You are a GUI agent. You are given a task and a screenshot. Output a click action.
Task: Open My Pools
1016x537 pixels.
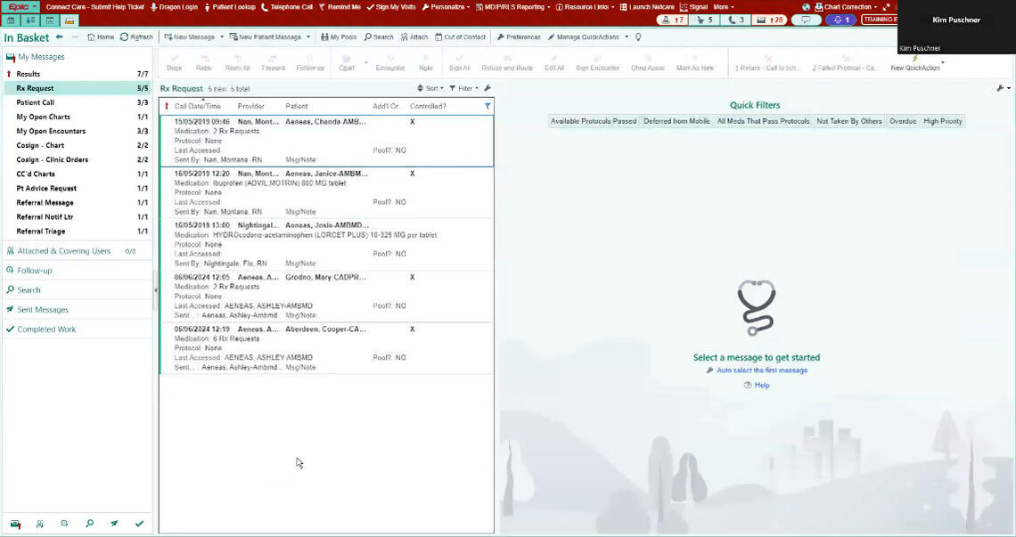(x=339, y=37)
